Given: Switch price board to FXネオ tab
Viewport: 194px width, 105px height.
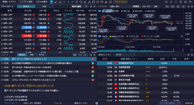Looking at the screenshot, I should pyautogui.click(x=26, y=7).
